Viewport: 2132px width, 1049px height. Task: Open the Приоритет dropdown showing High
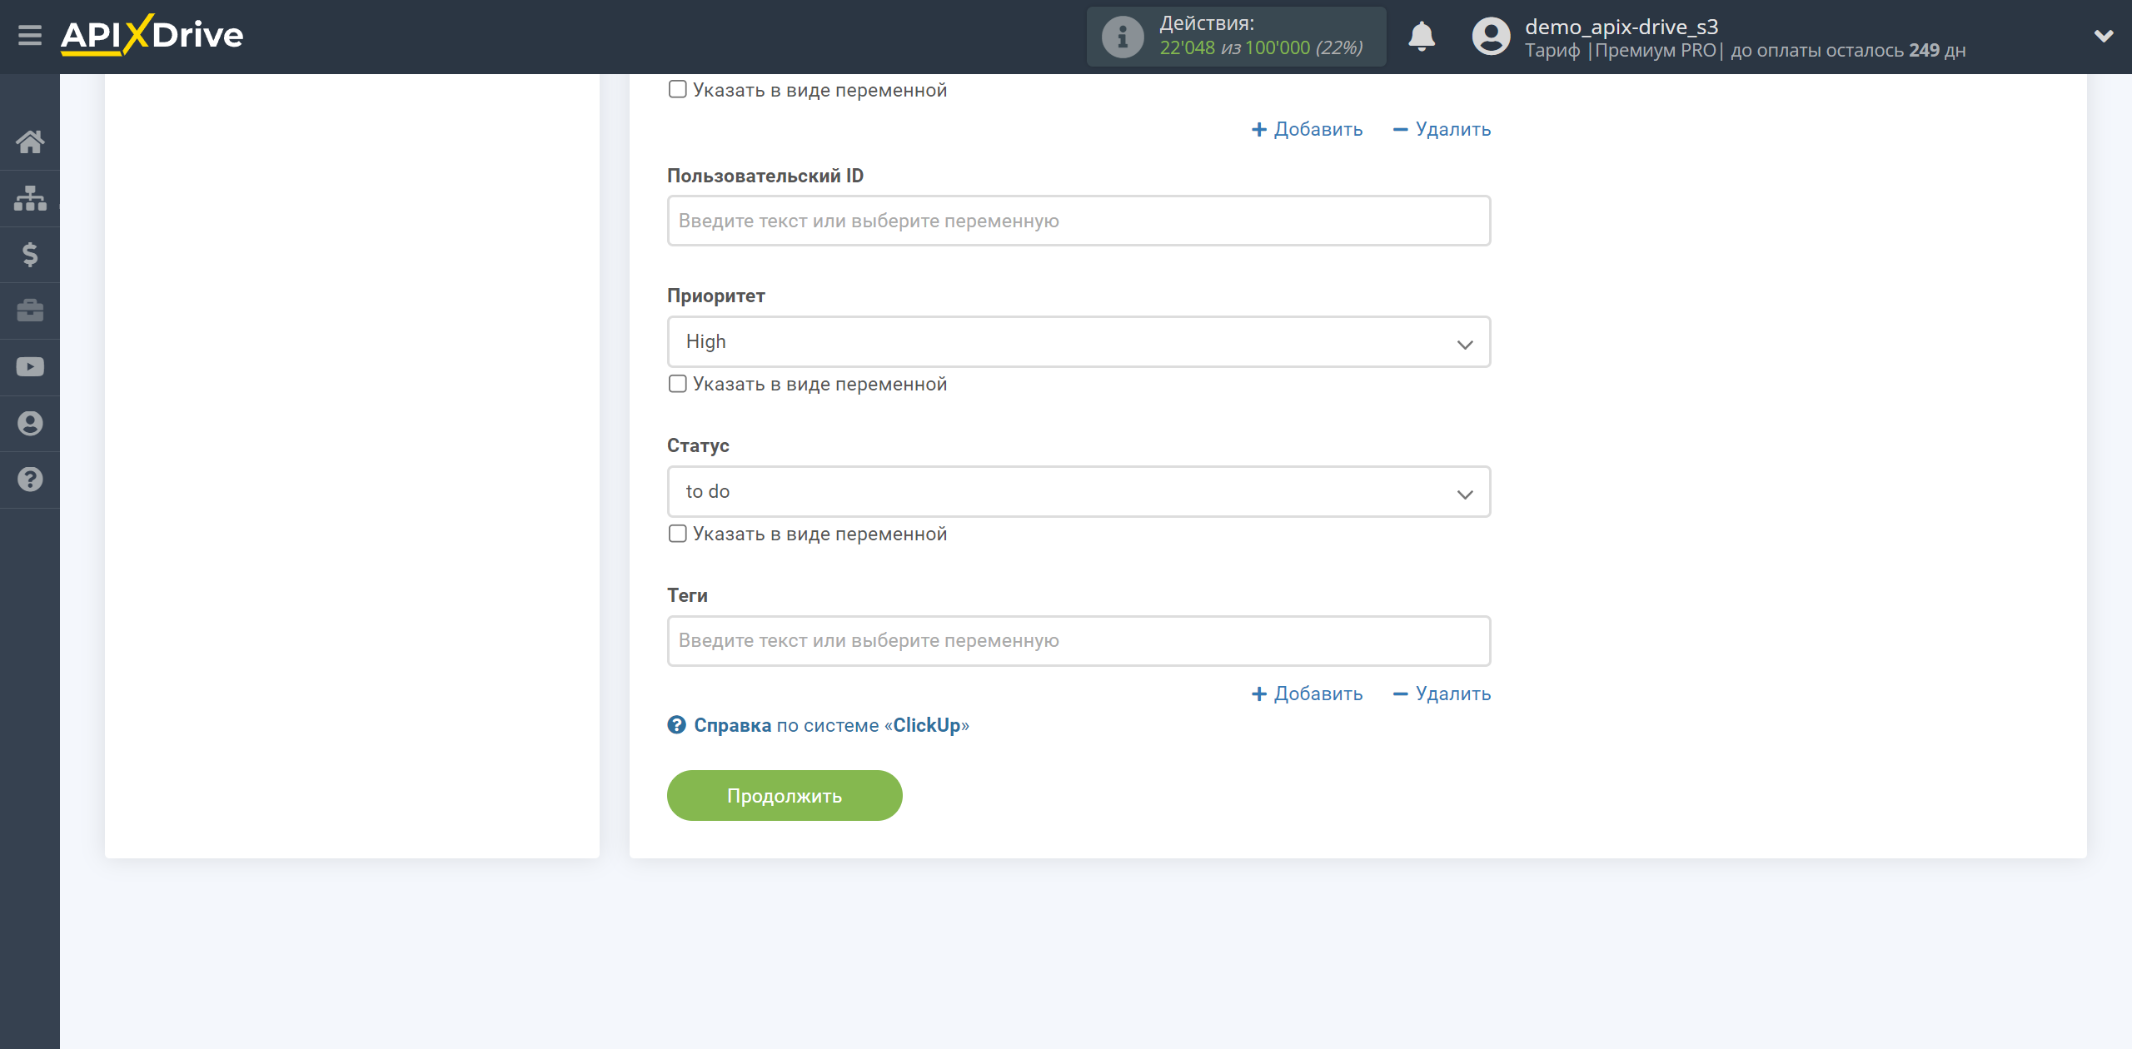[1078, 342]
